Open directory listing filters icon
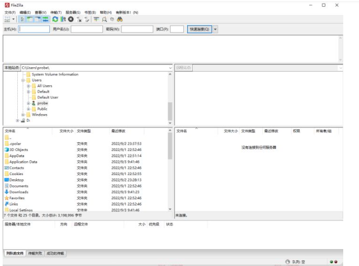The height and width of the screenshot is (266, 359). pos(96,19)
